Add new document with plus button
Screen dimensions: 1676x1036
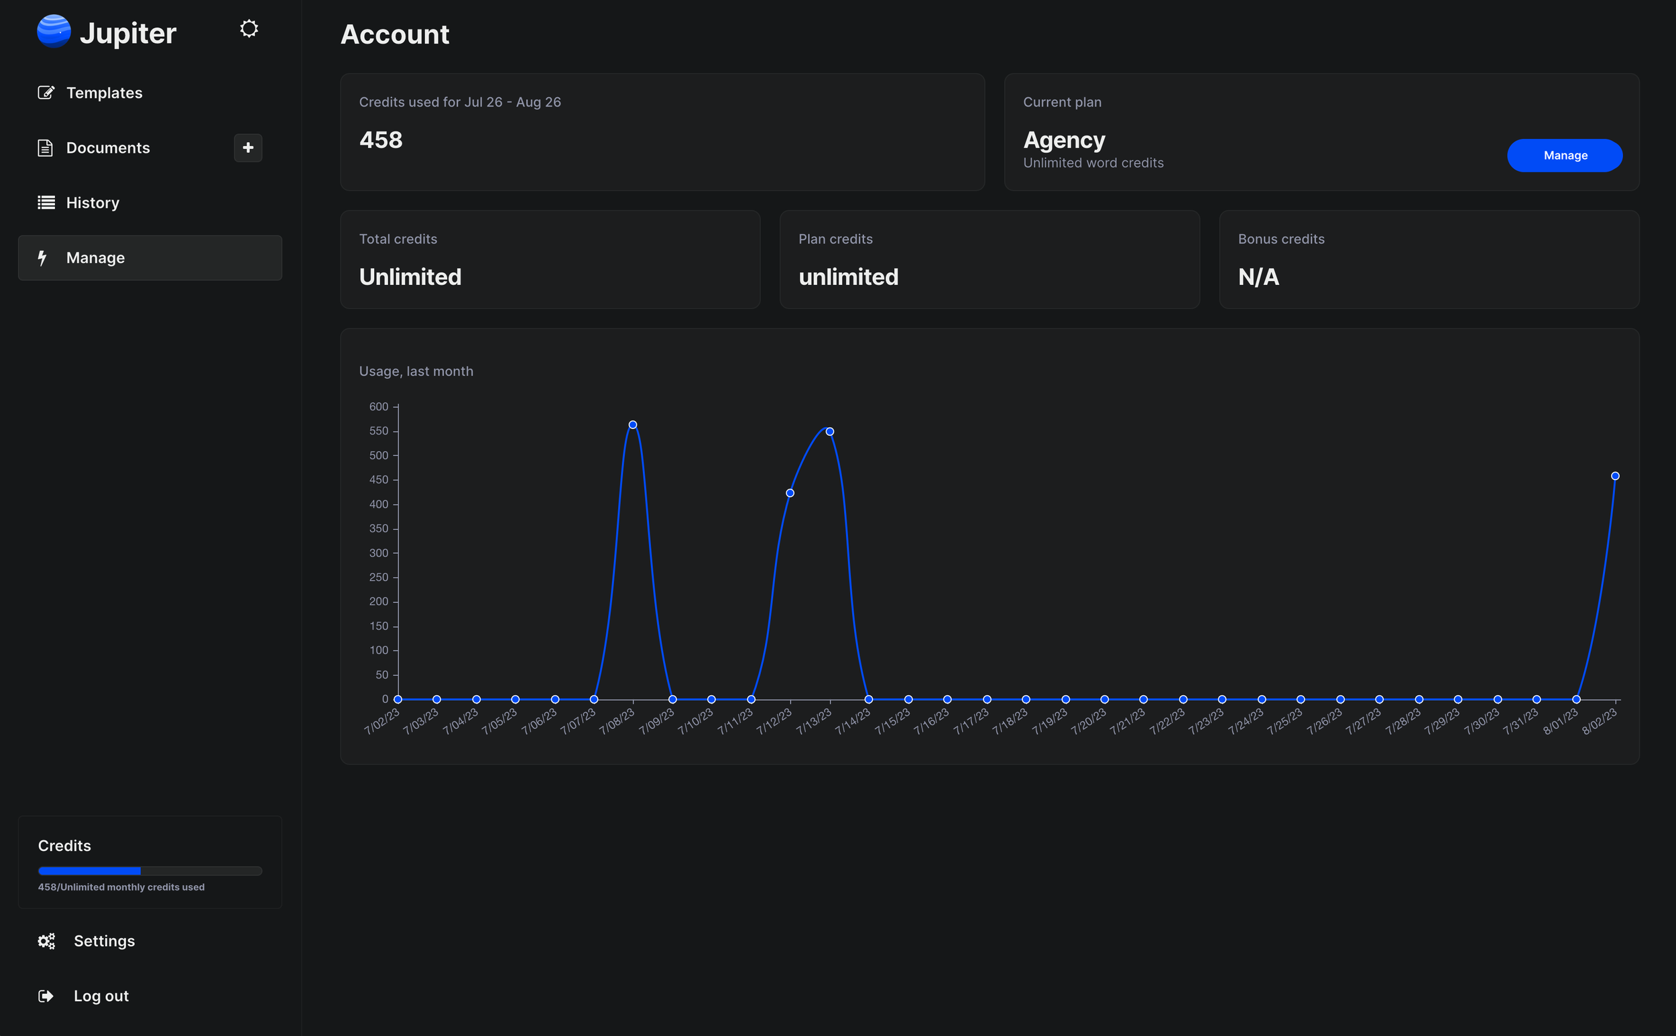[x=248, y=148]
